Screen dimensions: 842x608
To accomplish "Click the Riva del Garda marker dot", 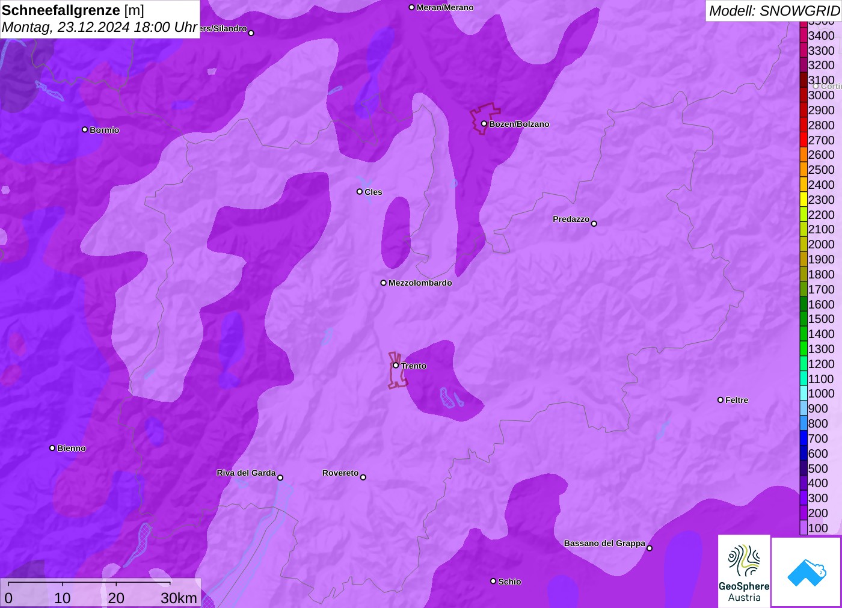I will click(280, 477).
